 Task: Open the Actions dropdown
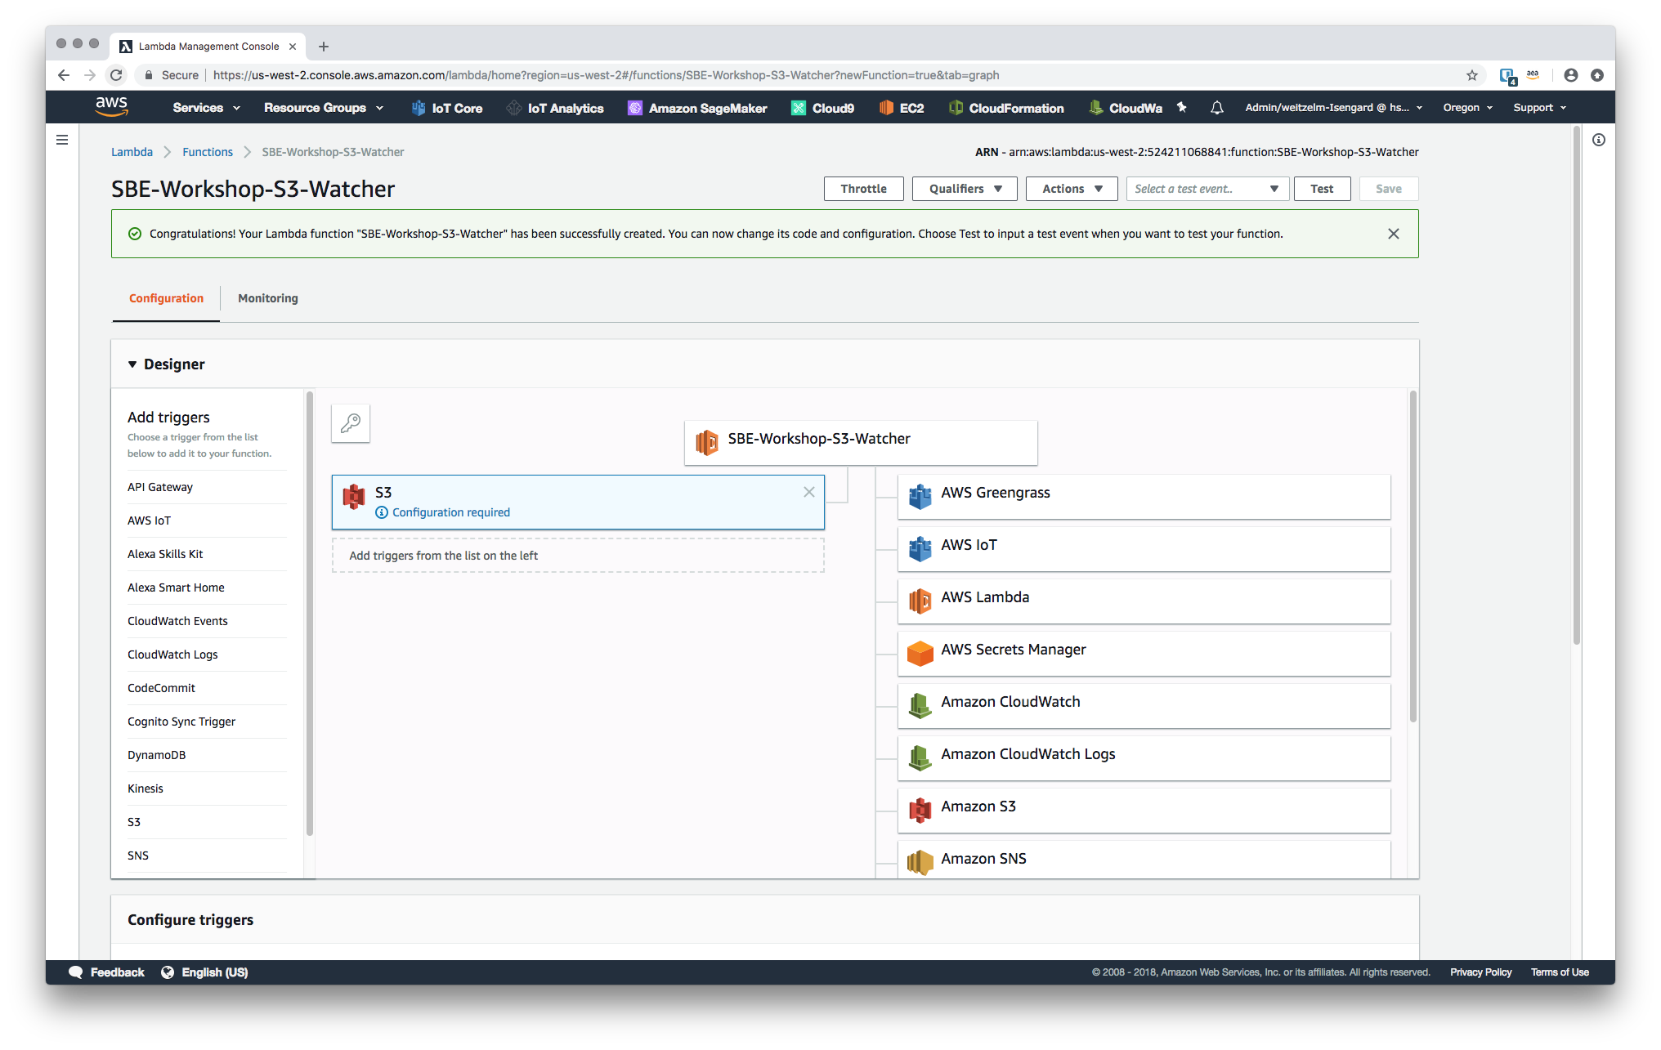[x=1072, y=189]
